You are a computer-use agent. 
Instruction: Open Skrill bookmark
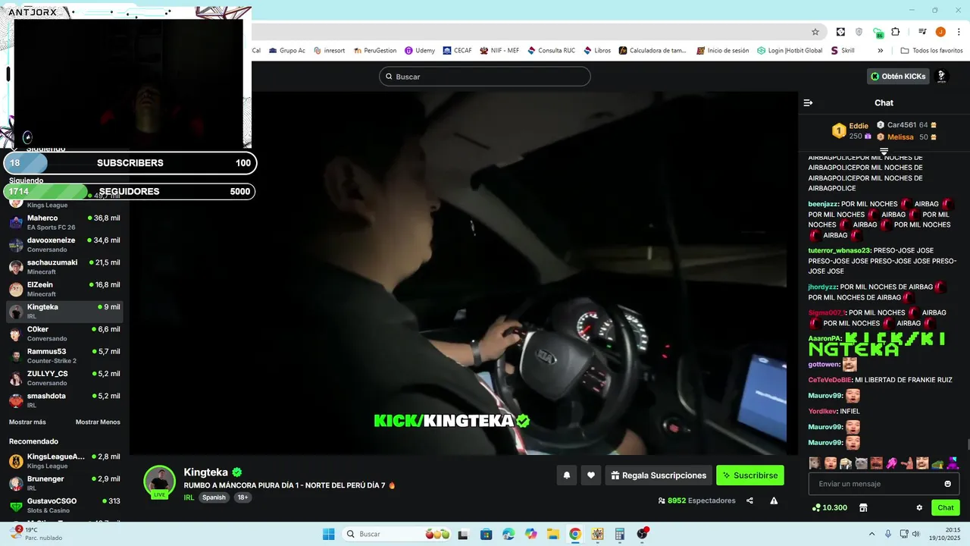[x=842, y=51]
